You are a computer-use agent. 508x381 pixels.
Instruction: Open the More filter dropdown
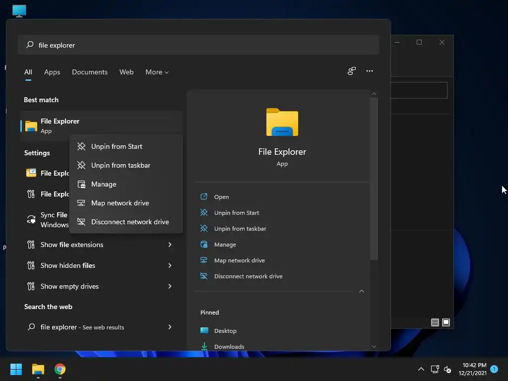[157, 72]
